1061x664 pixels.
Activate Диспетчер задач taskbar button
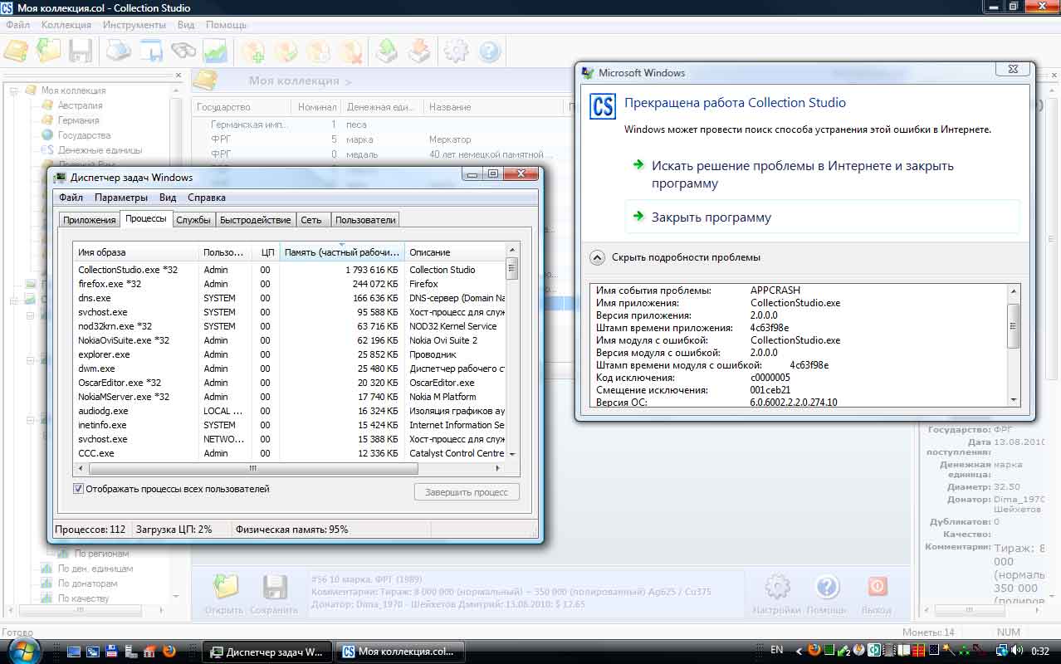[267, 652]
